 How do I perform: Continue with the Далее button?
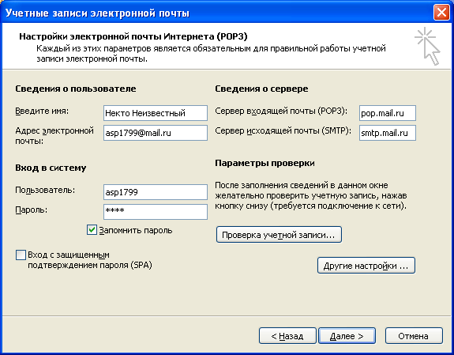tap(347, 336)
